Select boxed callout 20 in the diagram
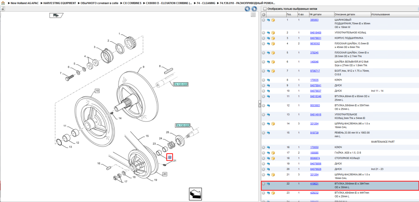 165,174
